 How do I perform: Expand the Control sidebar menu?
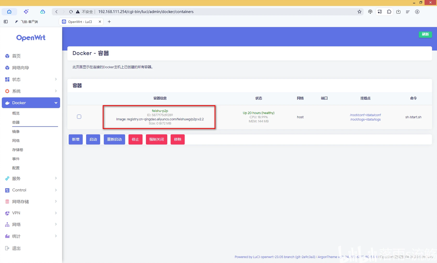point(31,190)
